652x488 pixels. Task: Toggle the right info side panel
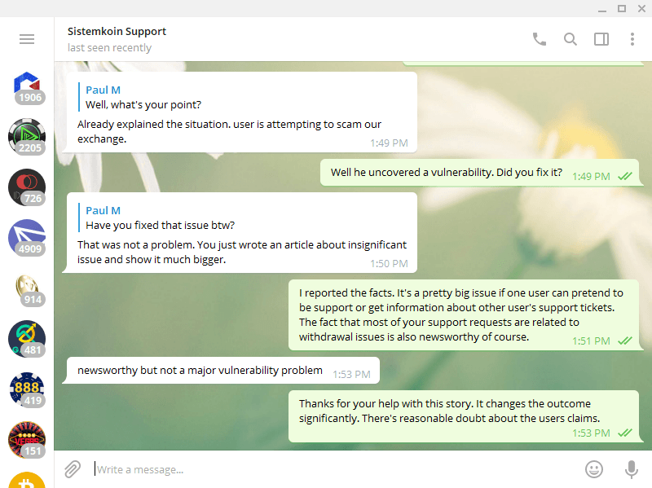pos(601,39)
